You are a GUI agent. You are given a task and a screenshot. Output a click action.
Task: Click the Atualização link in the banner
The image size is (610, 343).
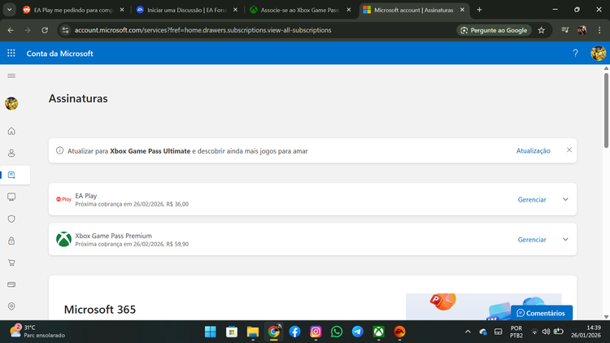[533, 150]
